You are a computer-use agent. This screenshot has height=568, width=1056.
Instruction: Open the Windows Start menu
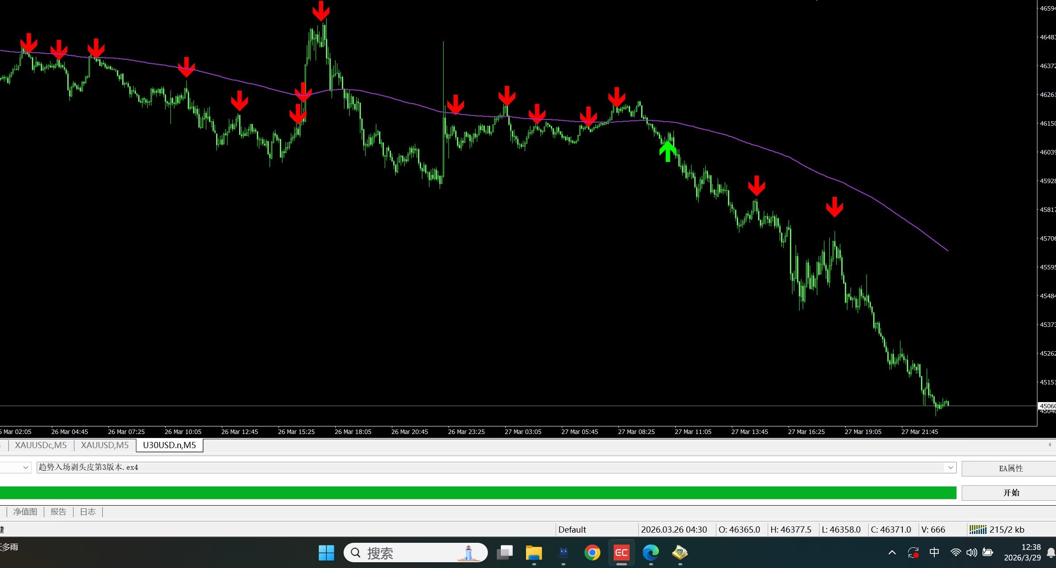326,553
